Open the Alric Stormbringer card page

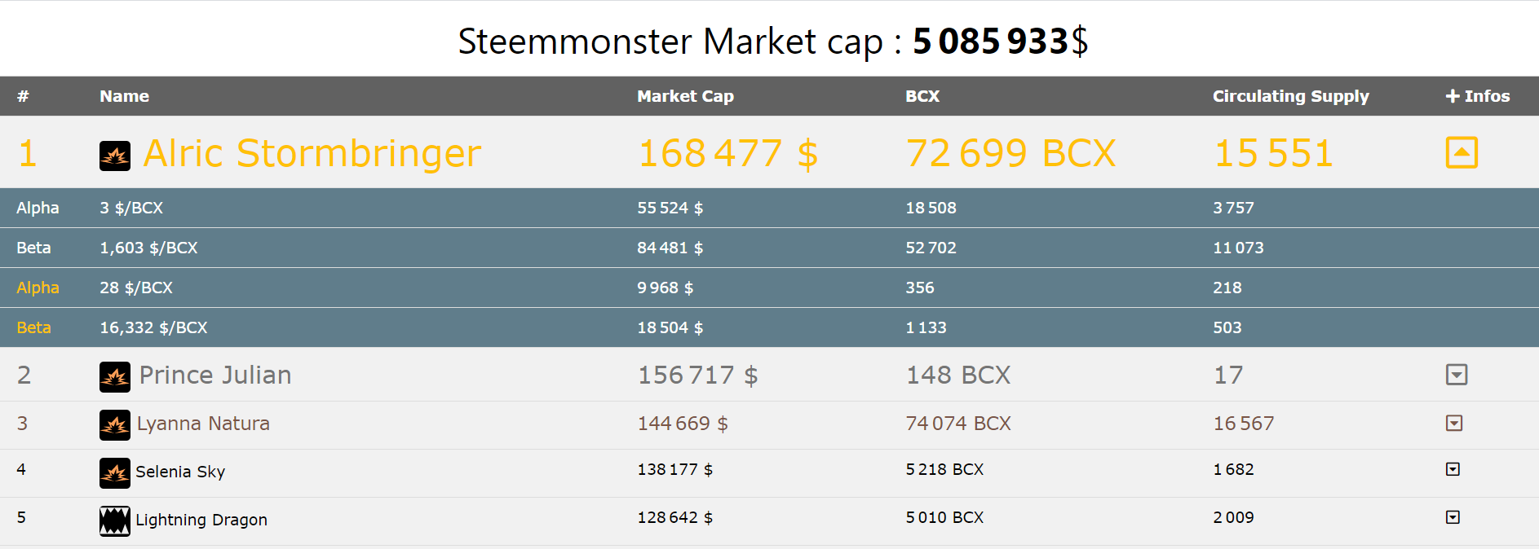[312, 152]
